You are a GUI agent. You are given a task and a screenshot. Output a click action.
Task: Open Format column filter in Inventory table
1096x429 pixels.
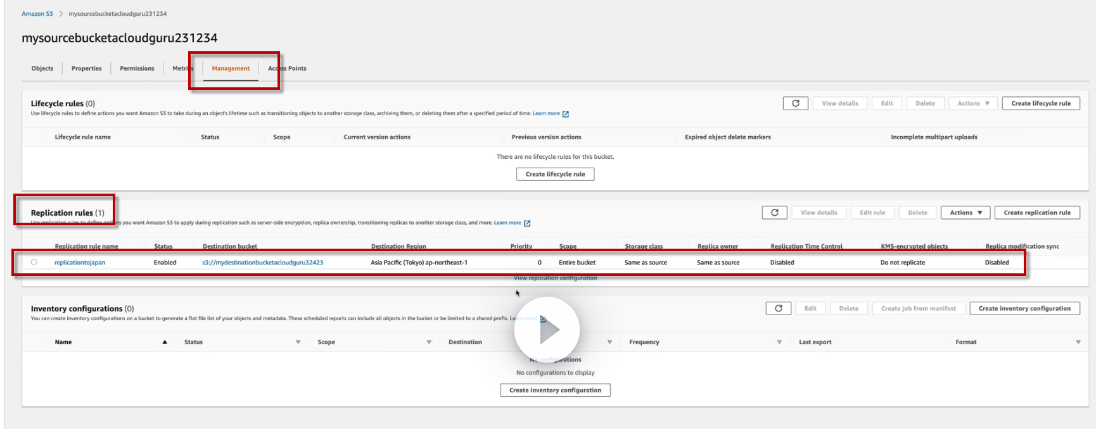pyautogui.click(x=1078, y=342)
